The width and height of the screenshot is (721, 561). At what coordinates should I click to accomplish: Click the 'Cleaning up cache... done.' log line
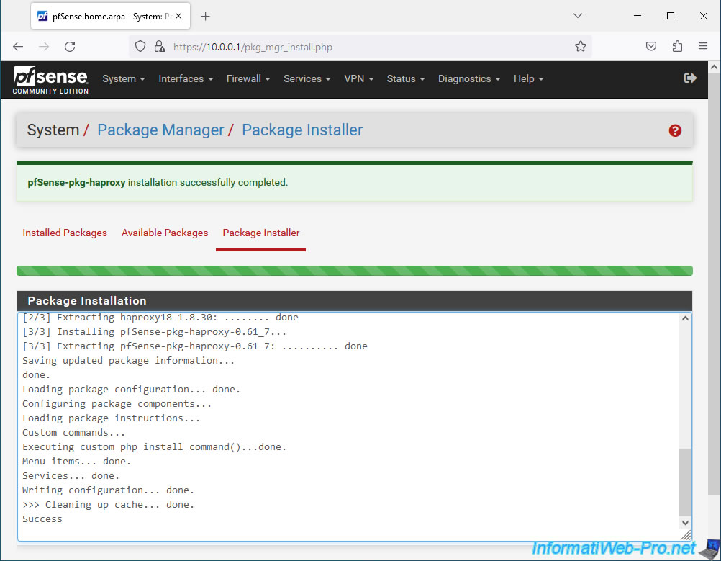coord(108,504)
